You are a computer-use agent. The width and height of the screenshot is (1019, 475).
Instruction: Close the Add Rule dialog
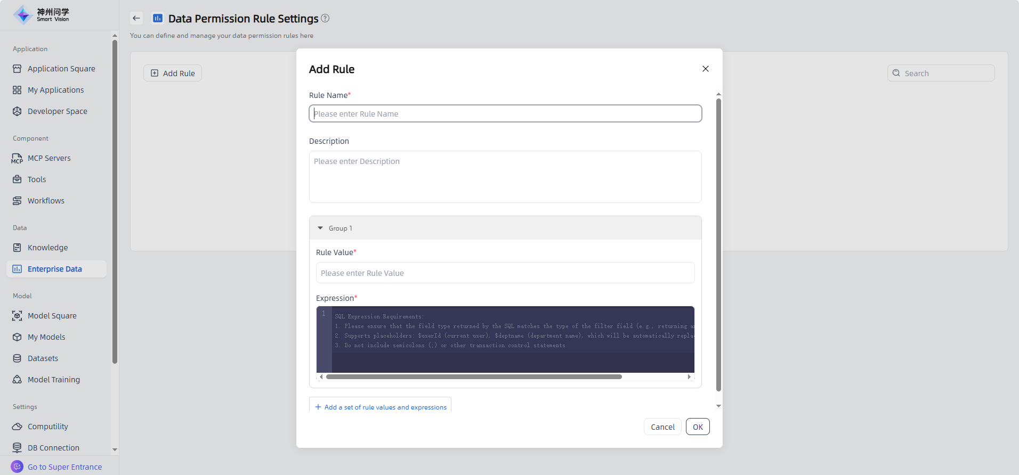pyautogui.click(x=705, y=69)
